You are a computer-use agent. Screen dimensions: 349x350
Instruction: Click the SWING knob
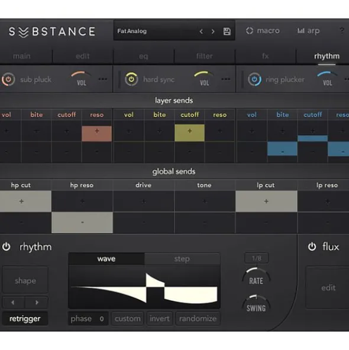tap(256, 304)
